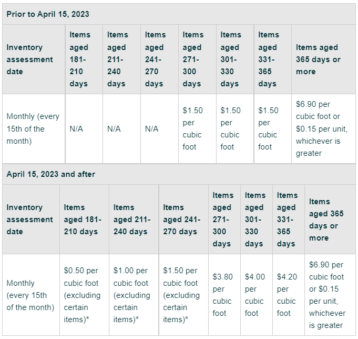358x339 pixels.
Task: Select upper table 'Items aged 365 days or more' header
Action: (x=323, y=59)
